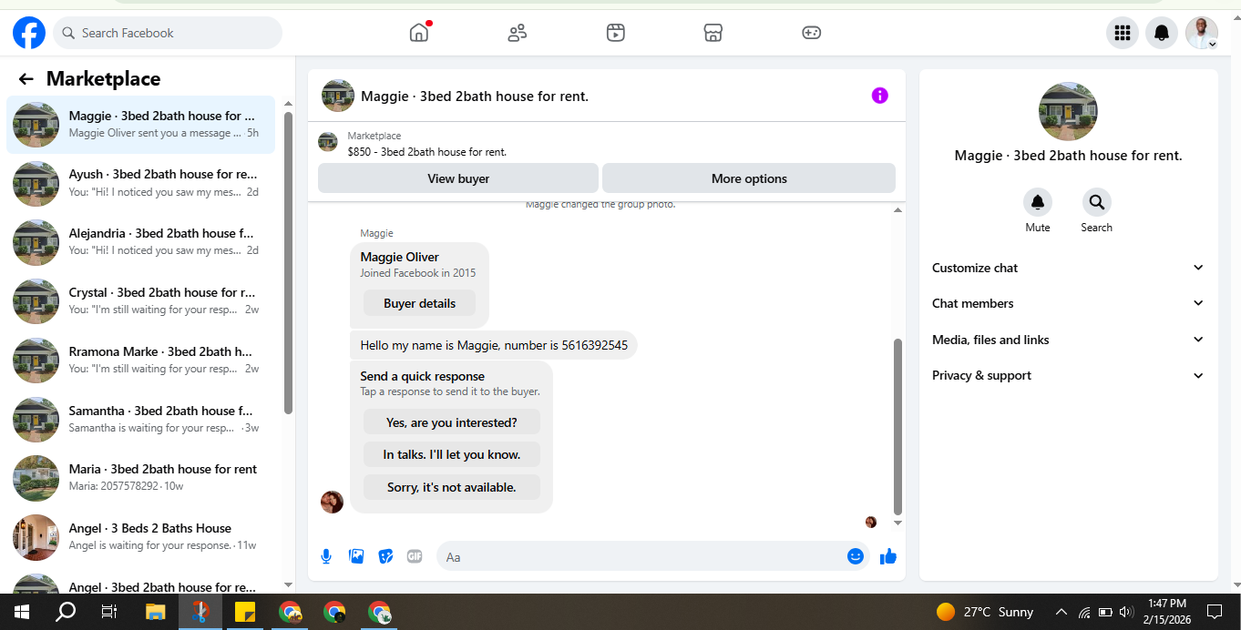The width and height of the screenshot is (1241, 630).
Task: Open Buyer details for Maggie Oliver
Action: point(419,303)
